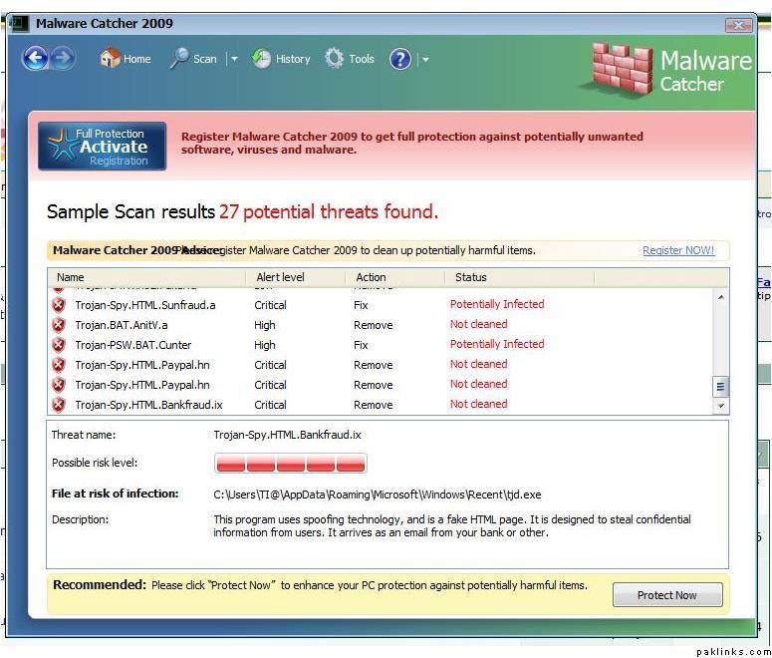772x658 pixels.
Task: Click the red Possible risk level bar
Action: tap(290, 464)
